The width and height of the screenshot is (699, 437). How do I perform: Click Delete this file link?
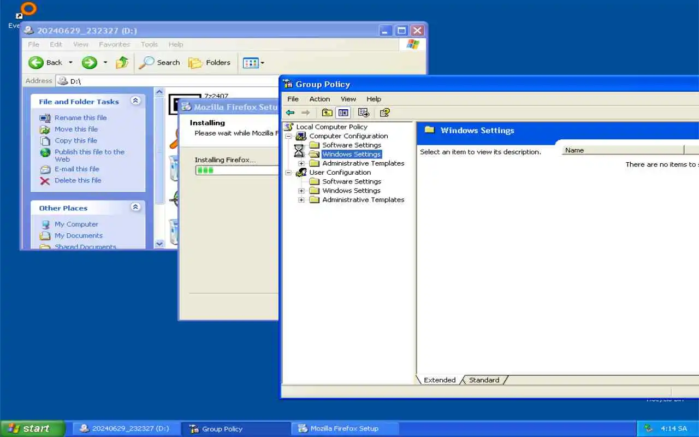[78, 180]
